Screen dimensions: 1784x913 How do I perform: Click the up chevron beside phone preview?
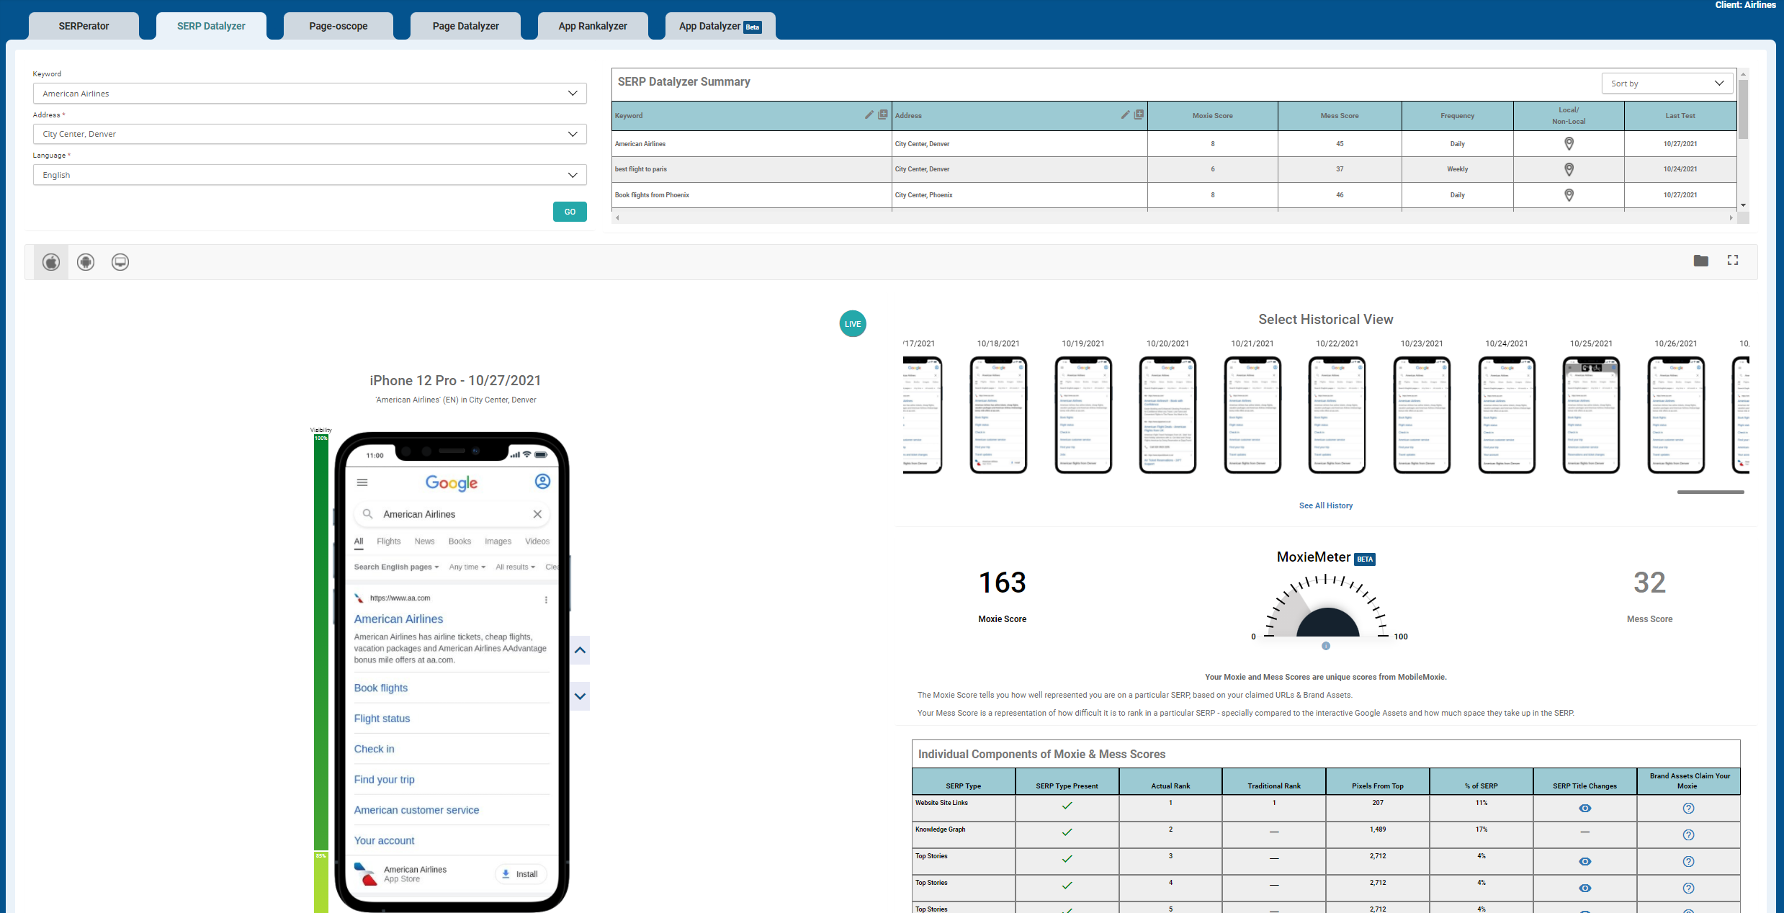point(580,650)
